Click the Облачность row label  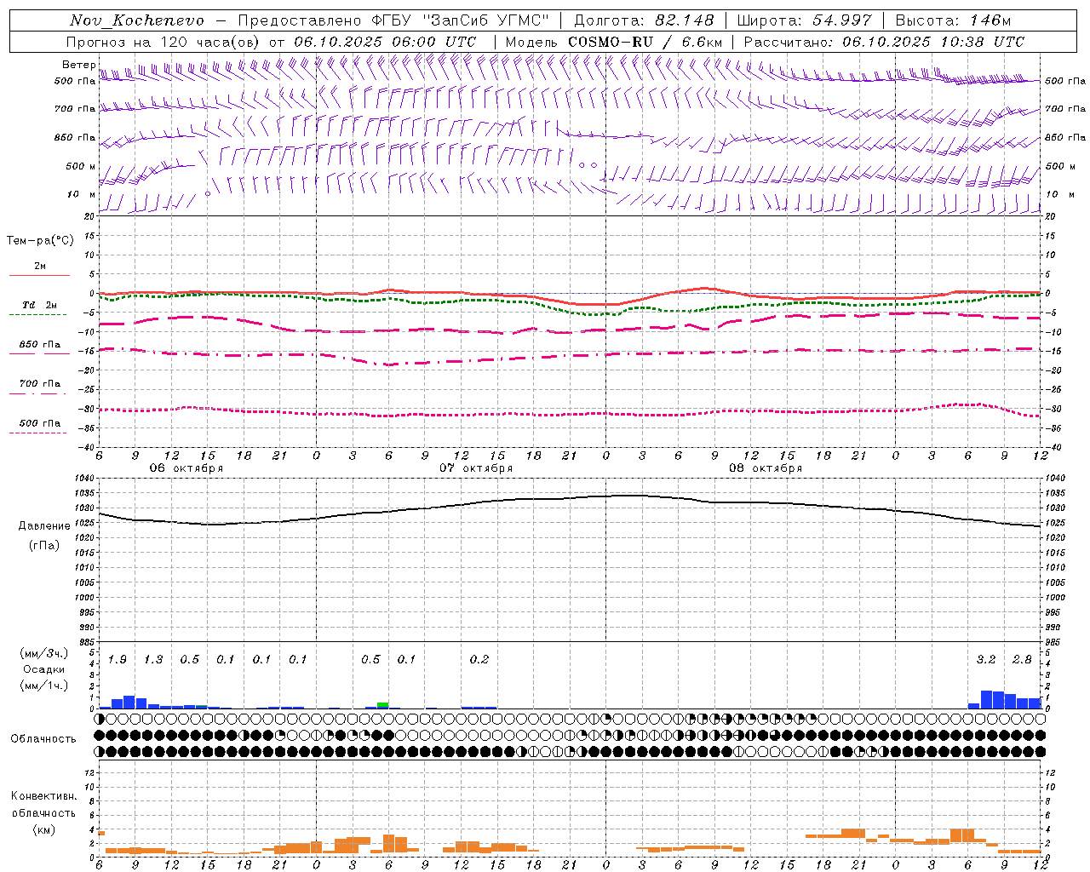coord(43,739)
